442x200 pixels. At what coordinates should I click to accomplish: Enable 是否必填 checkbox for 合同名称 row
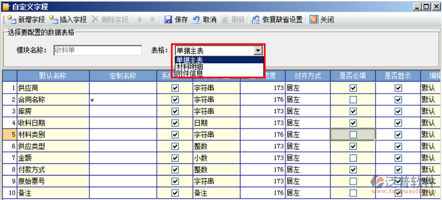point(353,100)
